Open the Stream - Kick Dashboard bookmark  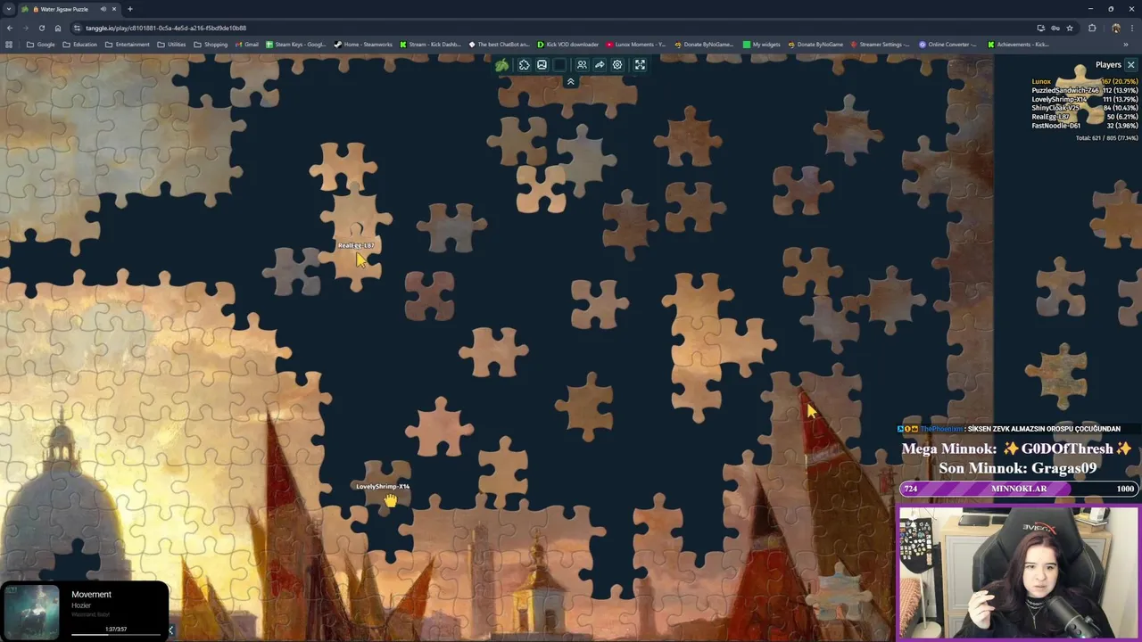point(431,45)
